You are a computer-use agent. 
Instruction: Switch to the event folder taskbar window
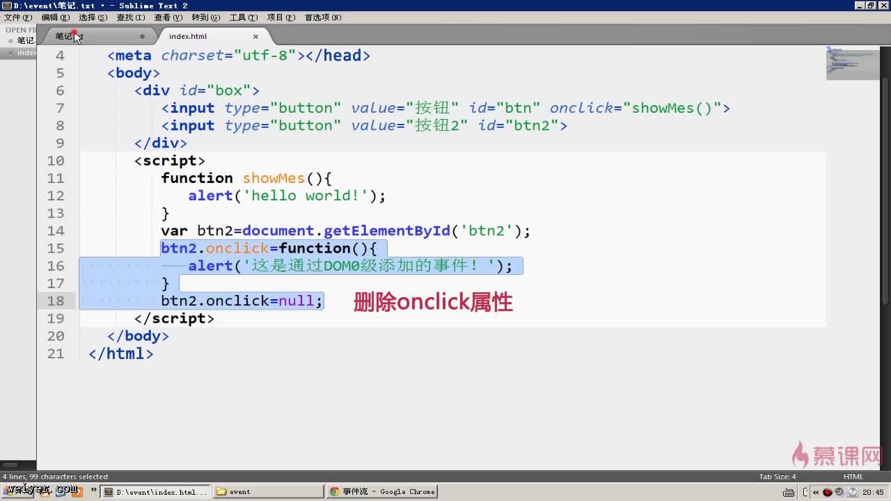268,492
